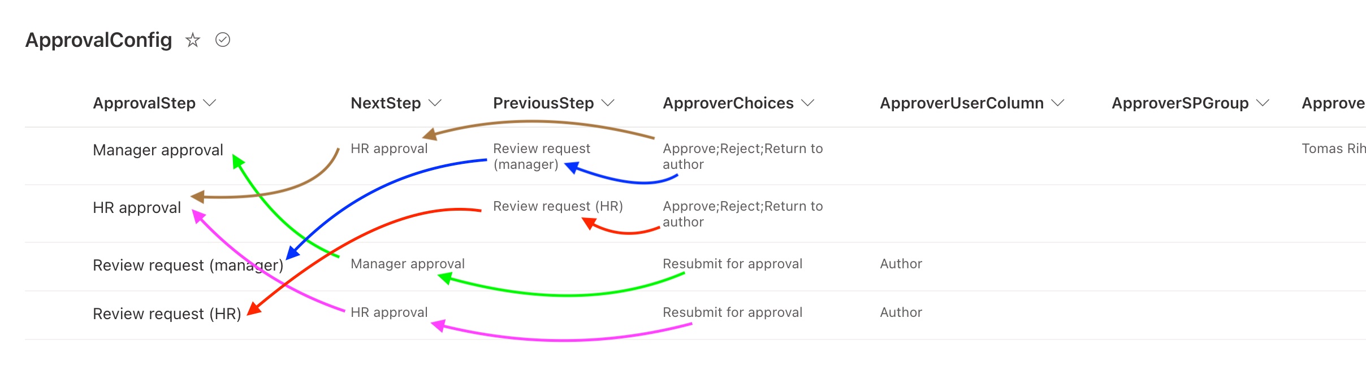Select the Review request (HR) item

(x=167, y=313)
